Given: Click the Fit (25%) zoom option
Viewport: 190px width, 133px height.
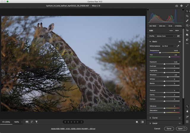Looking at the screenshot, I should (6, 122).
